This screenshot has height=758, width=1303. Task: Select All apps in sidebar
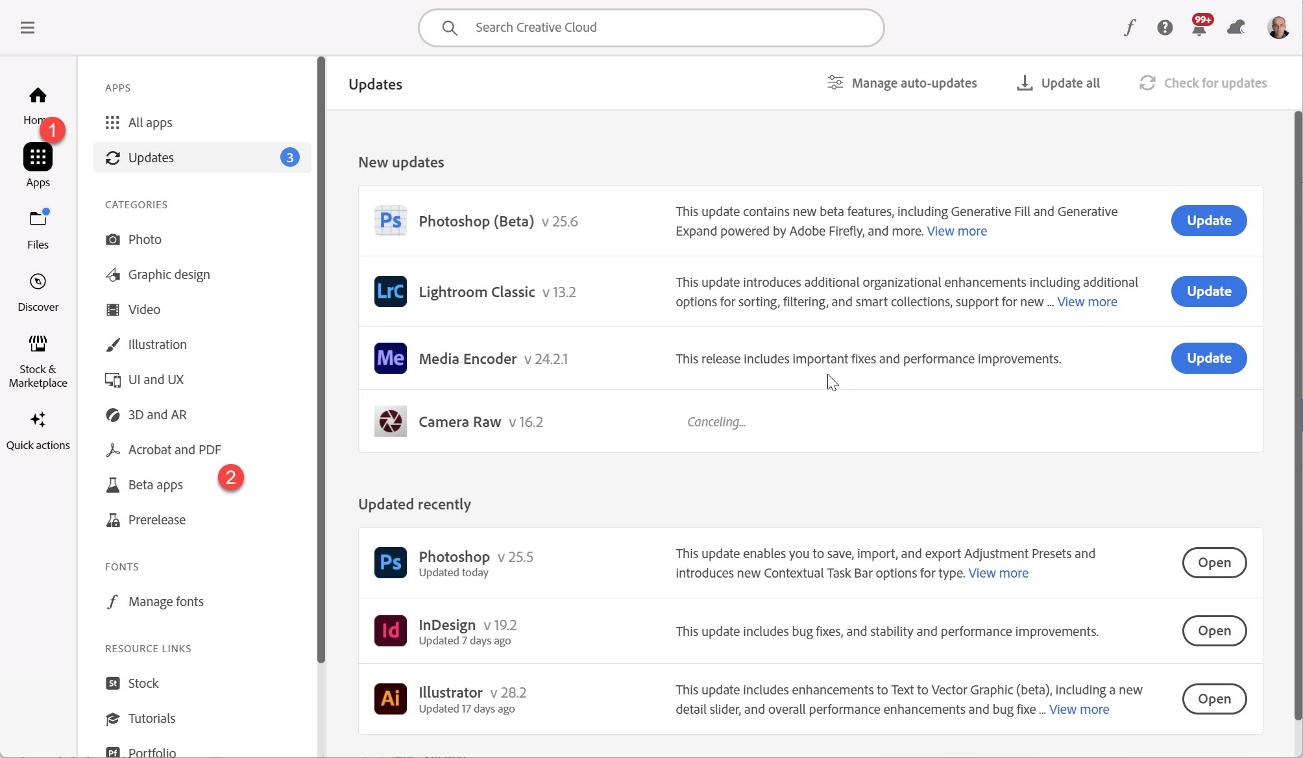point(150,123)
